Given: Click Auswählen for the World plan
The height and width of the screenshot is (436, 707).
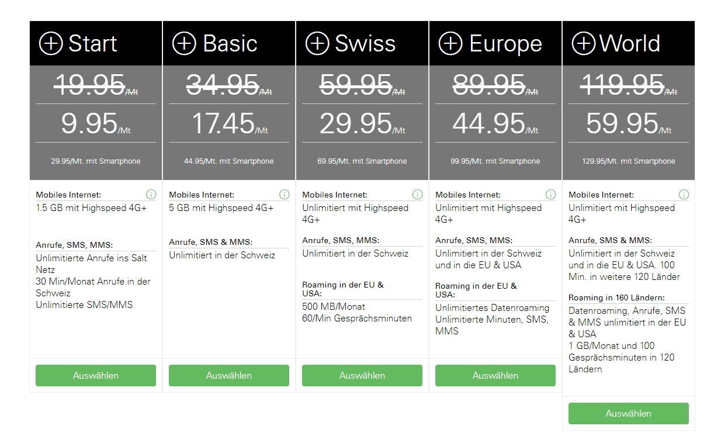Looking at the screenshot, I should (629, 413).
